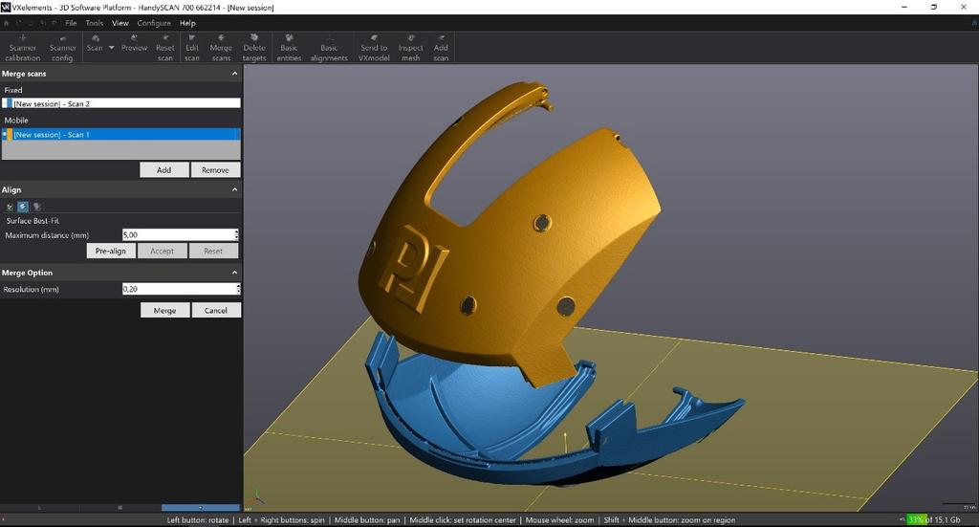979x527 pixels.
Task: Click Delete targets tool
Action: (x=254, y=48)
